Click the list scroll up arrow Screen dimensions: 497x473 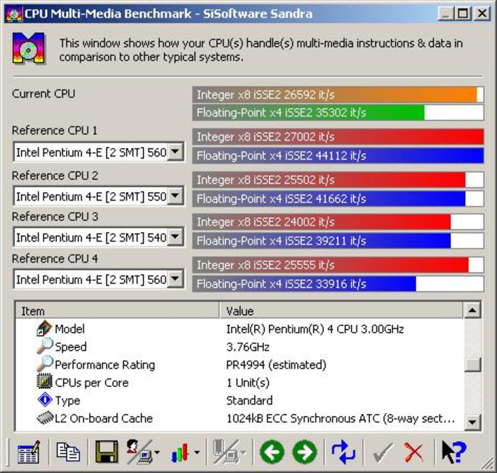[472, 310]
